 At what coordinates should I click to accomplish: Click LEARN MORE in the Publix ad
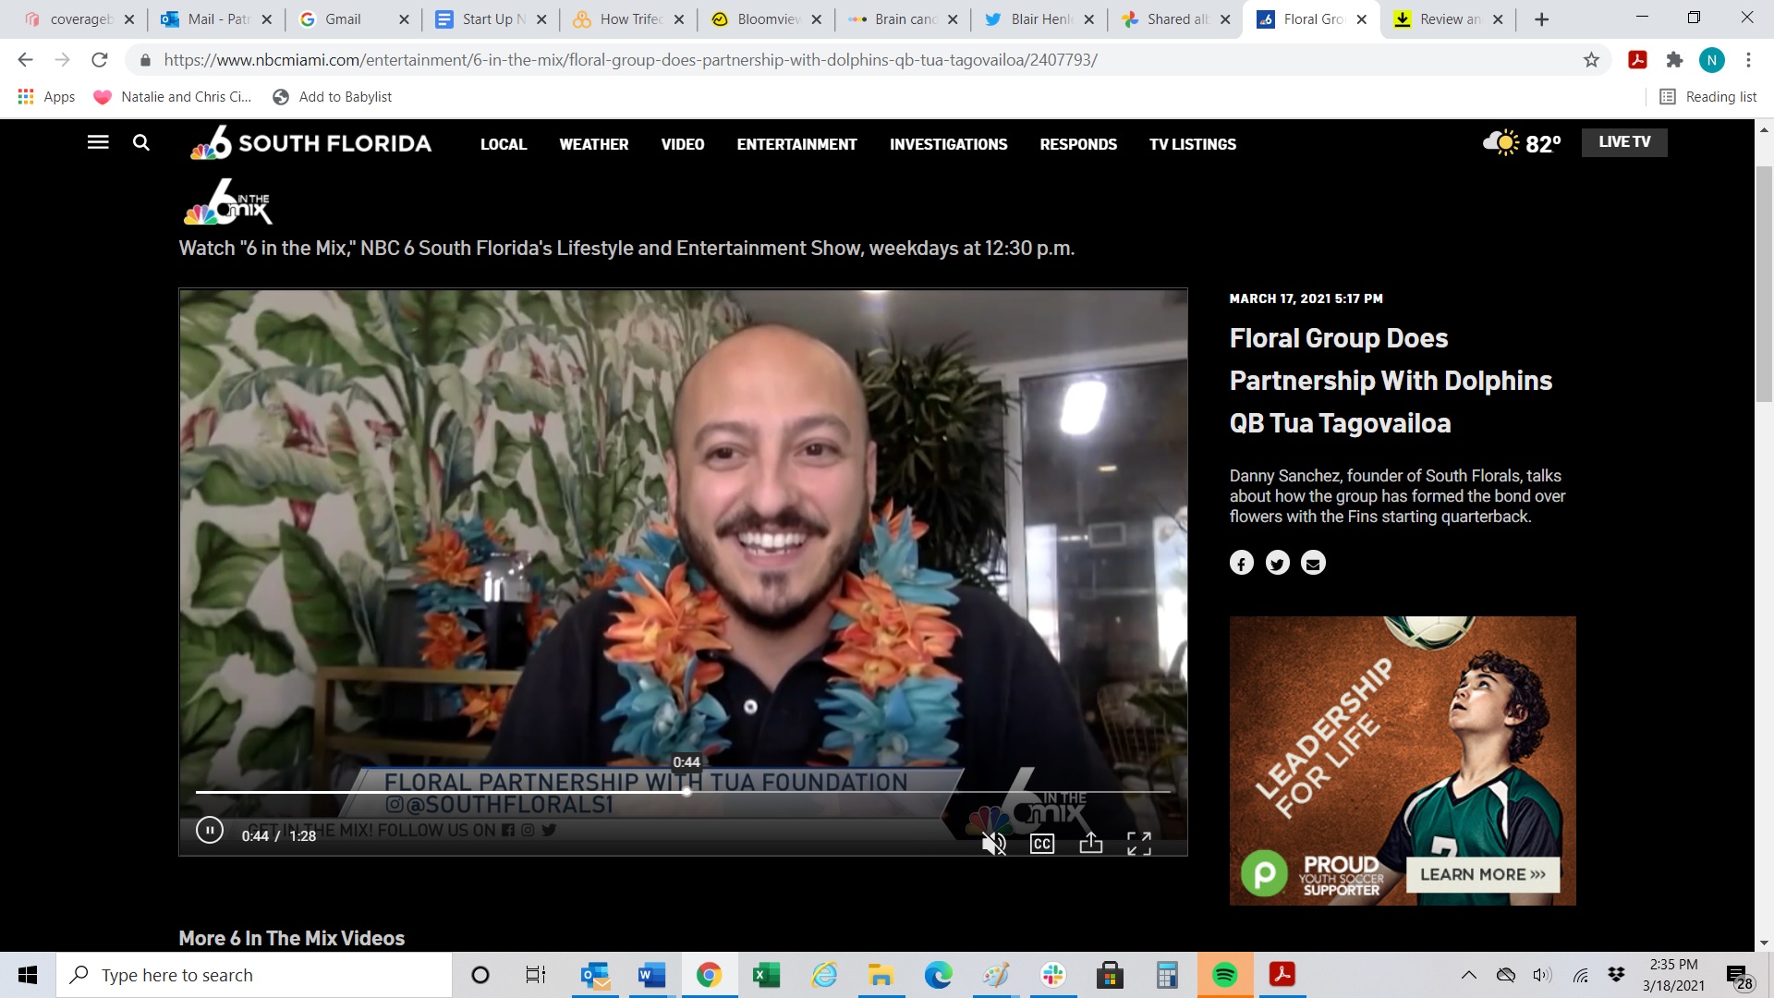(x=1483, y=874)
